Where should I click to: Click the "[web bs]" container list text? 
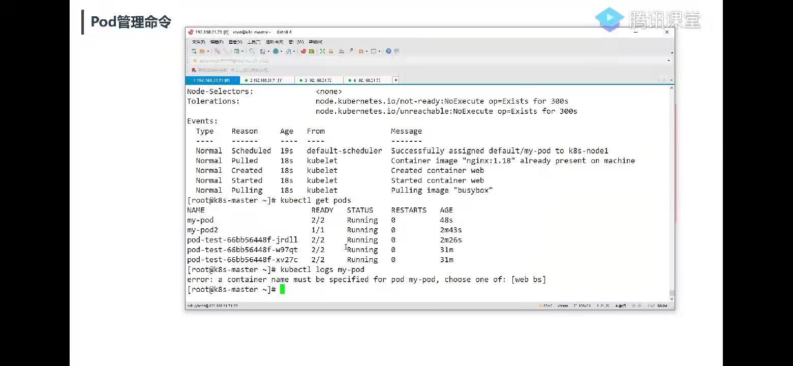click(x=529, y=280)
